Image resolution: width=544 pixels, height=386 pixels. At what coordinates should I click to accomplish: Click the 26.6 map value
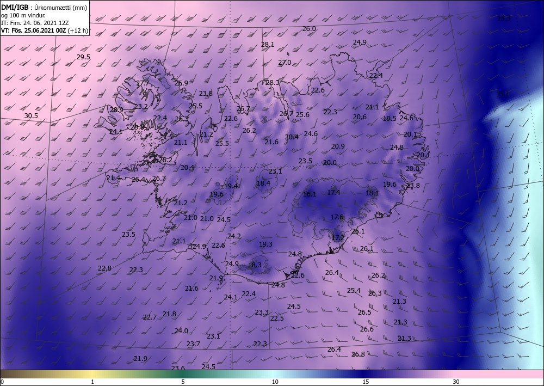[x=367, y=329]
